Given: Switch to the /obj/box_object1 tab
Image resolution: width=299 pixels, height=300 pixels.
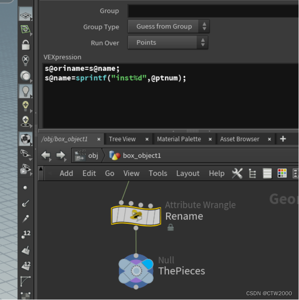Looking at the screenshot, I should coord(64,139).
